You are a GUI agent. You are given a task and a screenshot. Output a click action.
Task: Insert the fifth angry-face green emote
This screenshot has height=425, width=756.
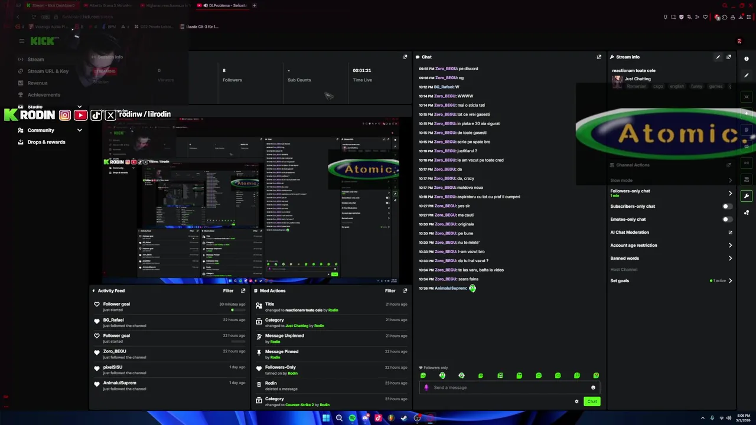tap(500, 375)
